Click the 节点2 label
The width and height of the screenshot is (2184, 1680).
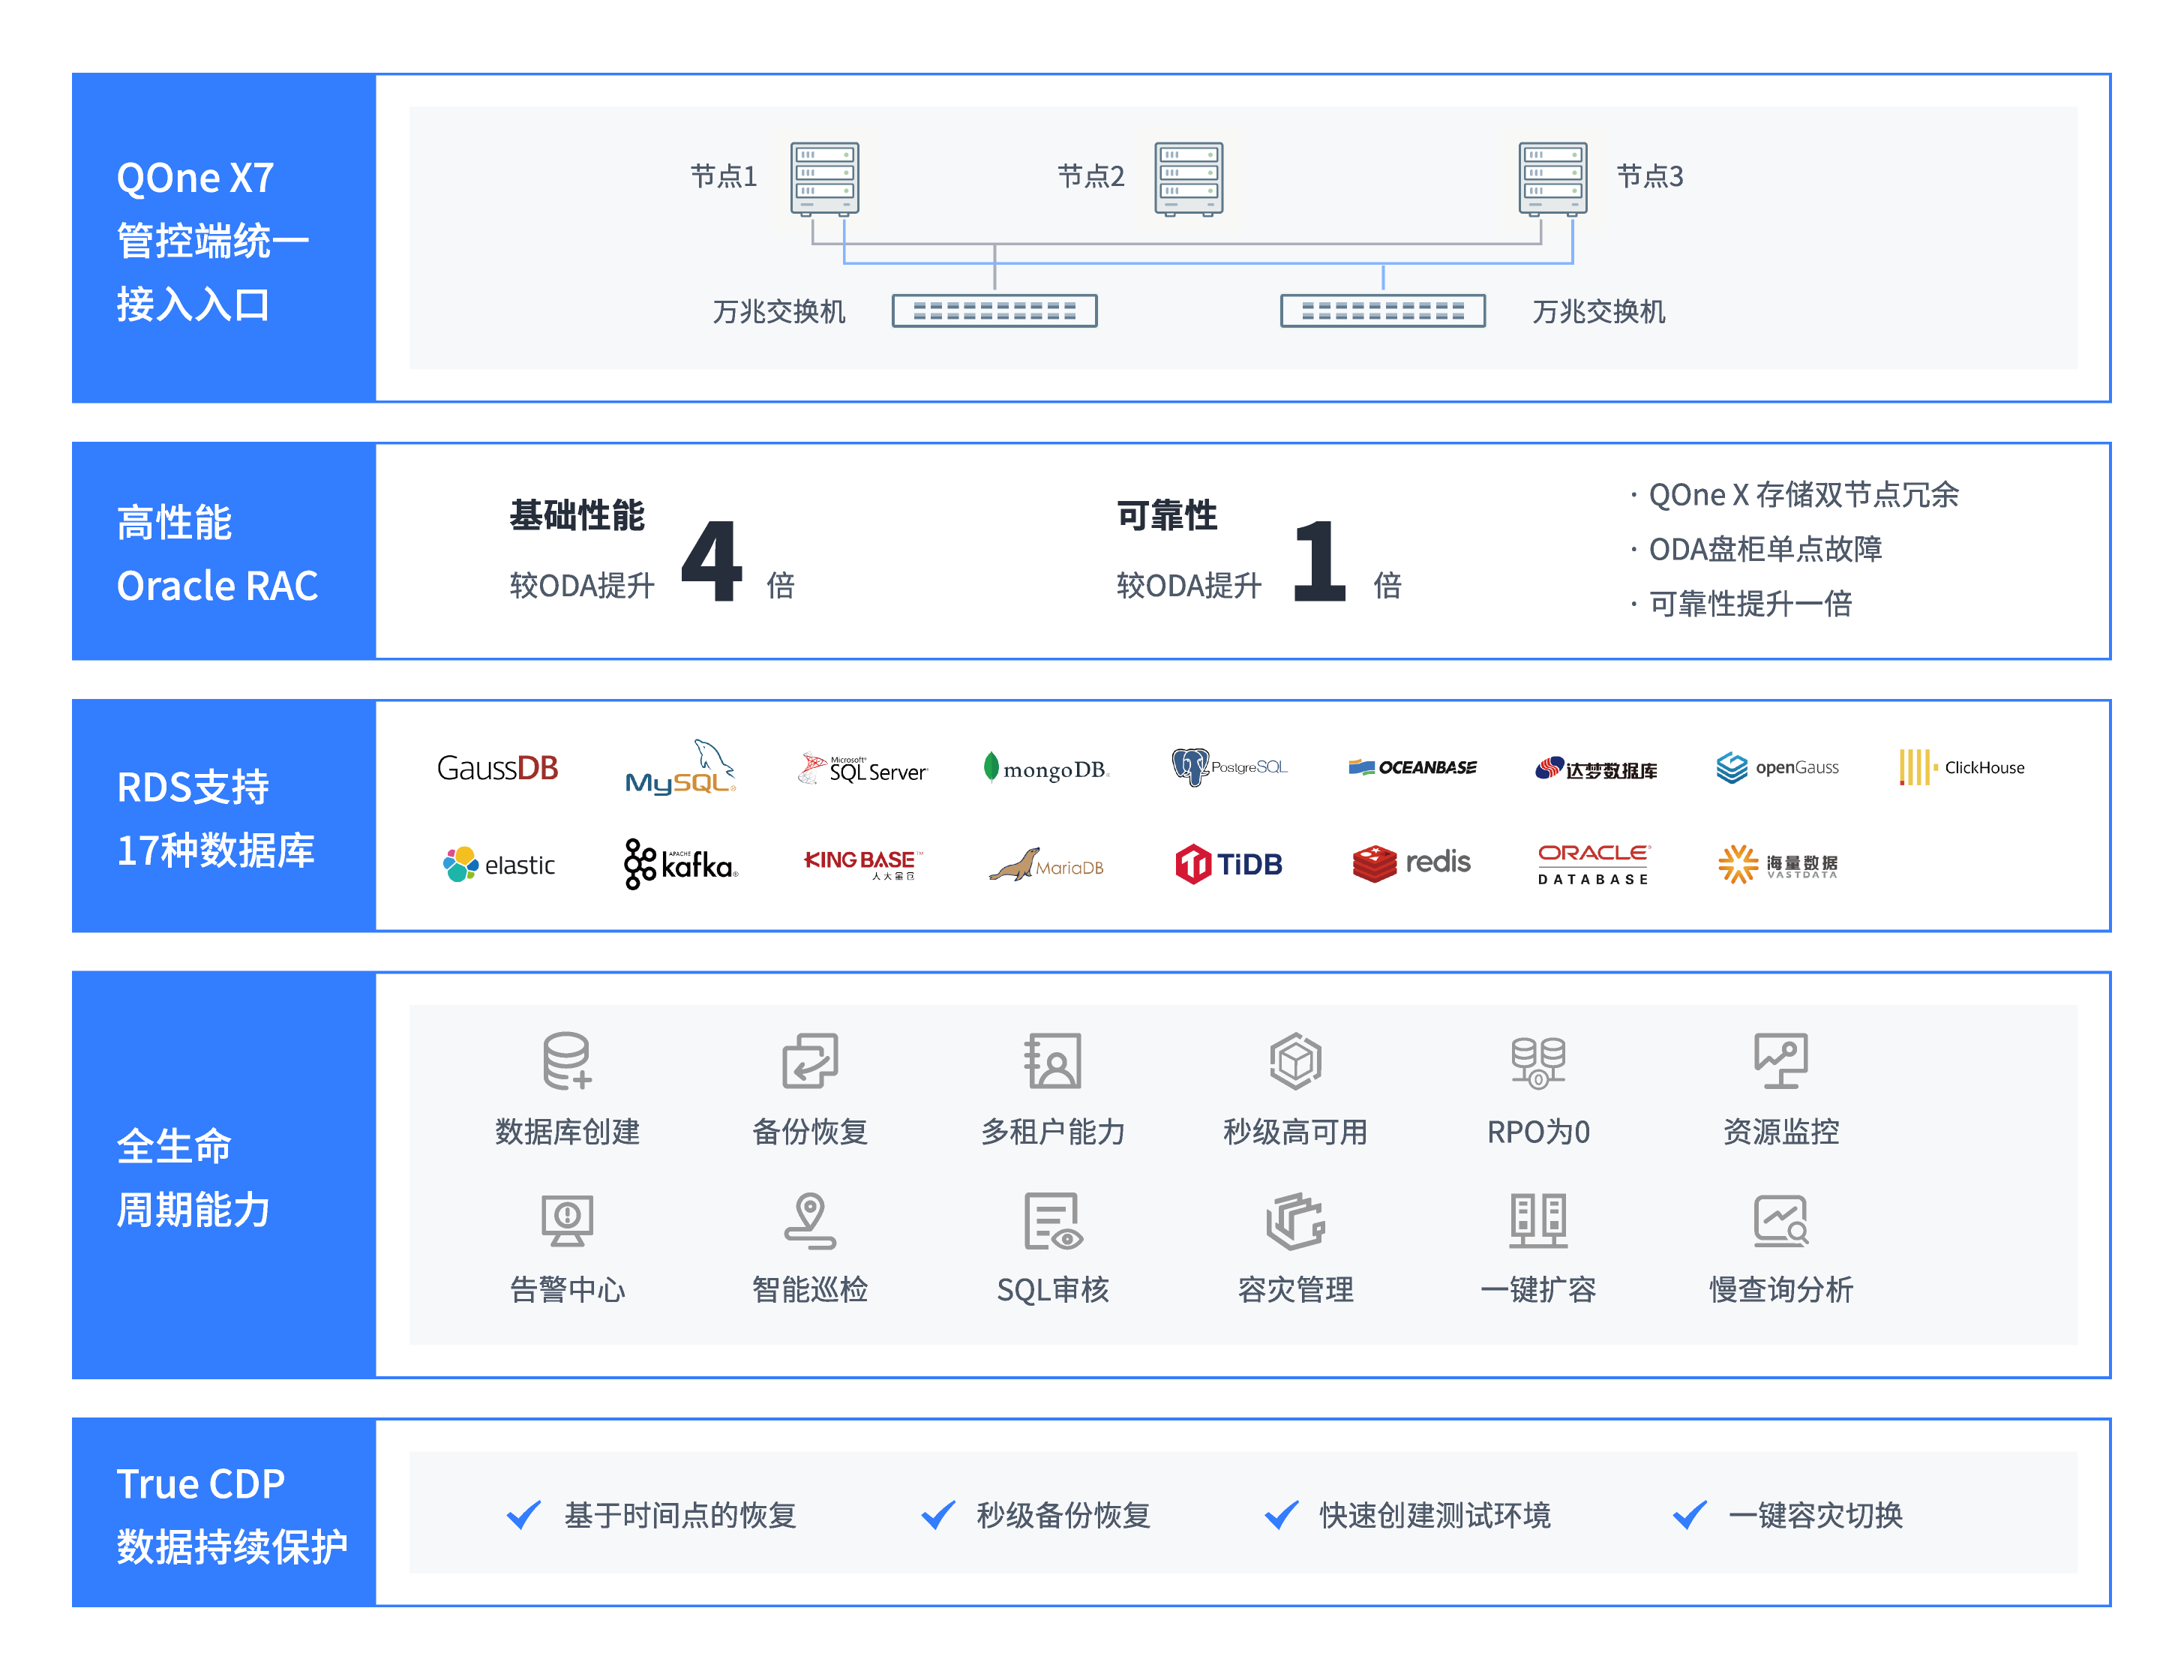coord(1091,177)
